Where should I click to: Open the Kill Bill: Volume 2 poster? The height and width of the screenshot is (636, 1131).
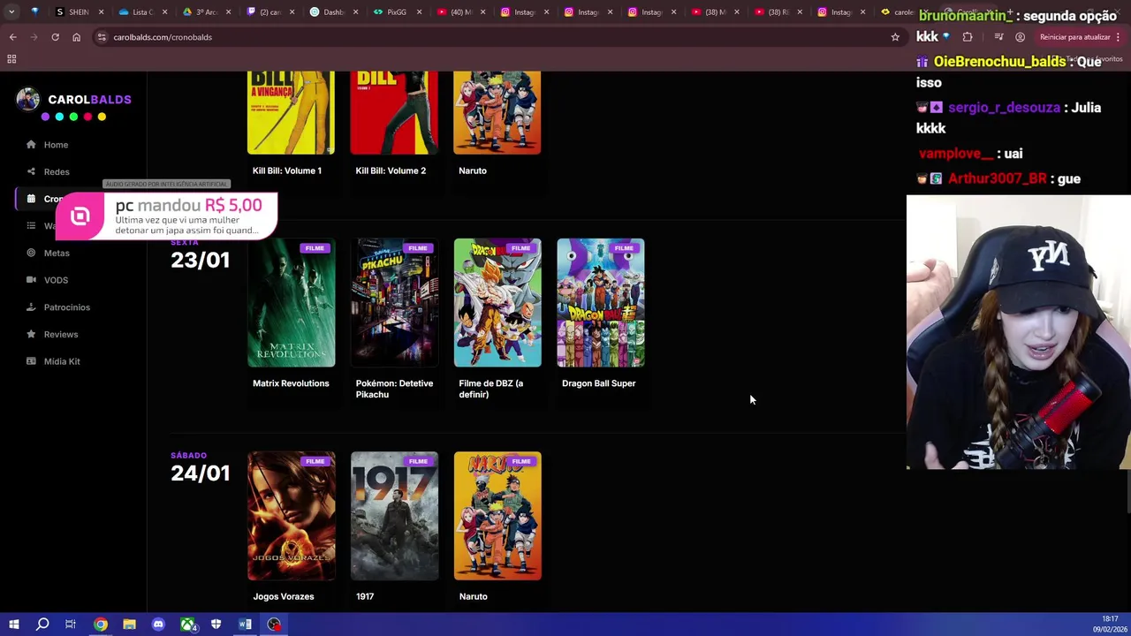coord(394,113)
